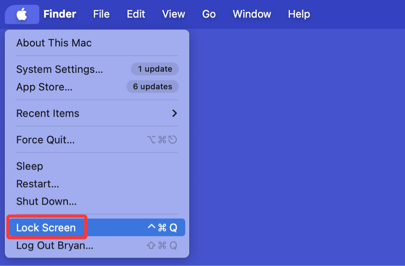Open the Help menu
The height and width of the screenshot is (266, 405).
pos(299,14)
